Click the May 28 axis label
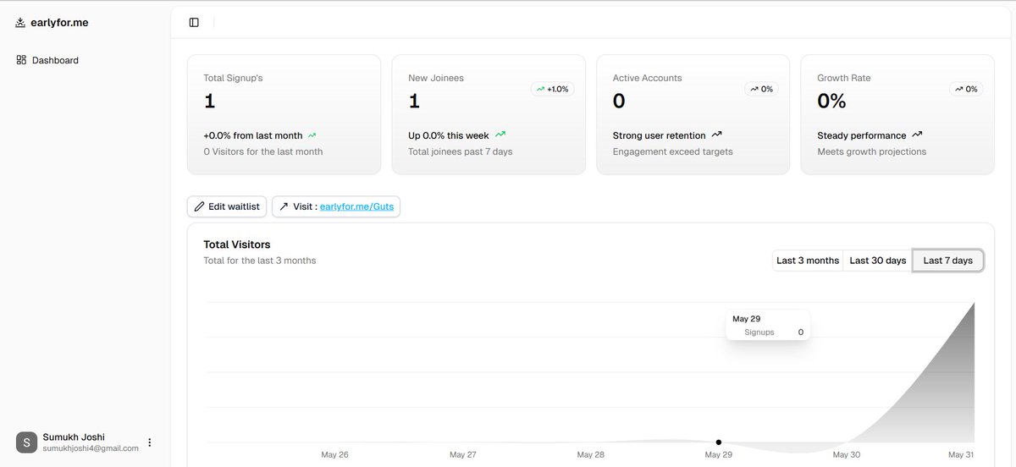1016x467 pixels. pyautogui.click(x=590, y=455)
